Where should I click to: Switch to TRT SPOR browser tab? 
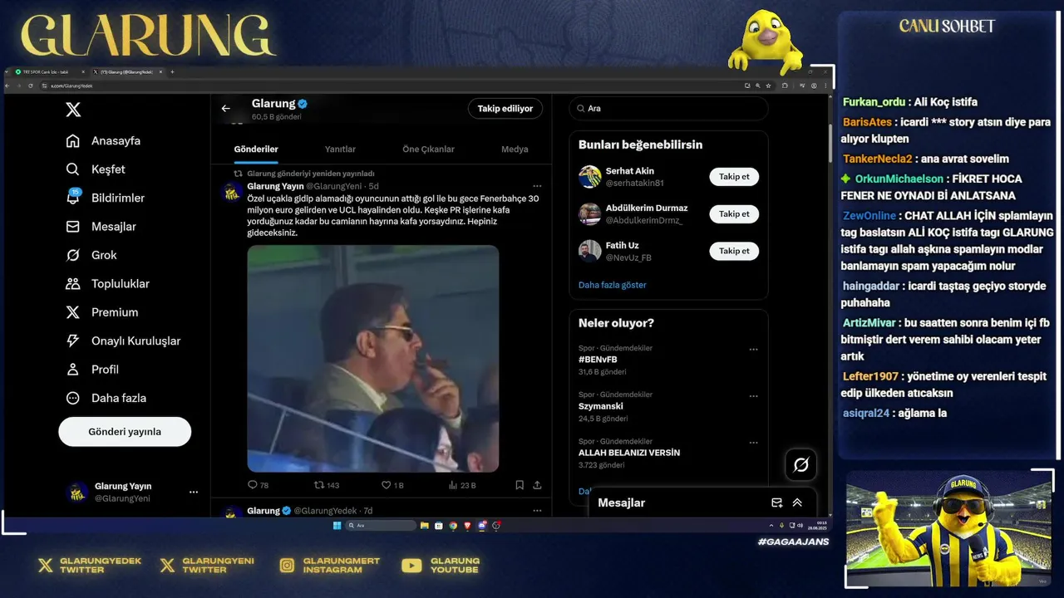pos(48,72)
